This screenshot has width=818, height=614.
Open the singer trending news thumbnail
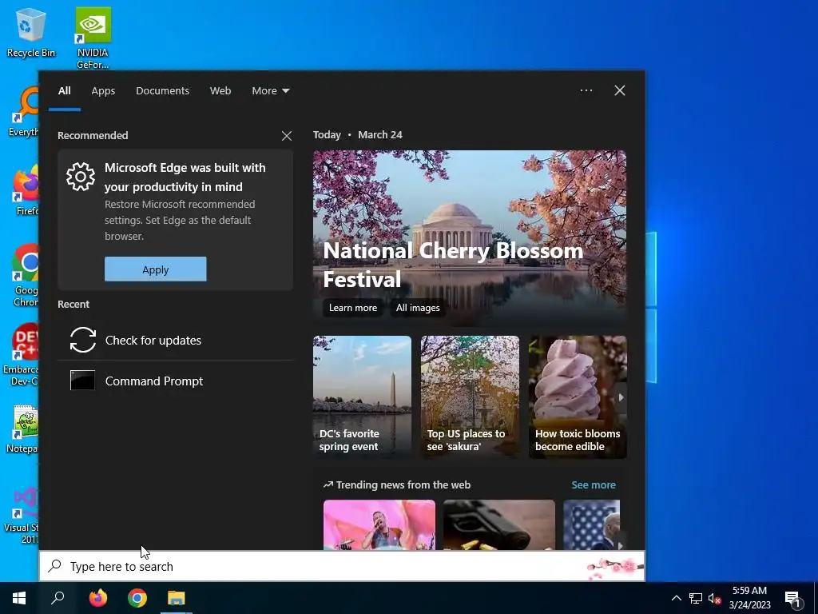point(379,524)
